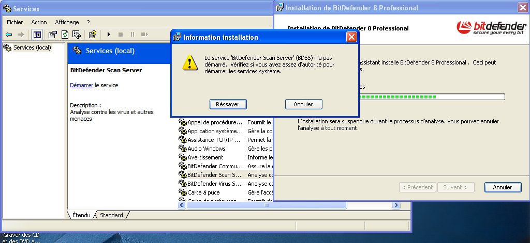This screenshot has height=243, width=530.
Task: Click the gear icon in Services (local) header
Action: (77, 51)
